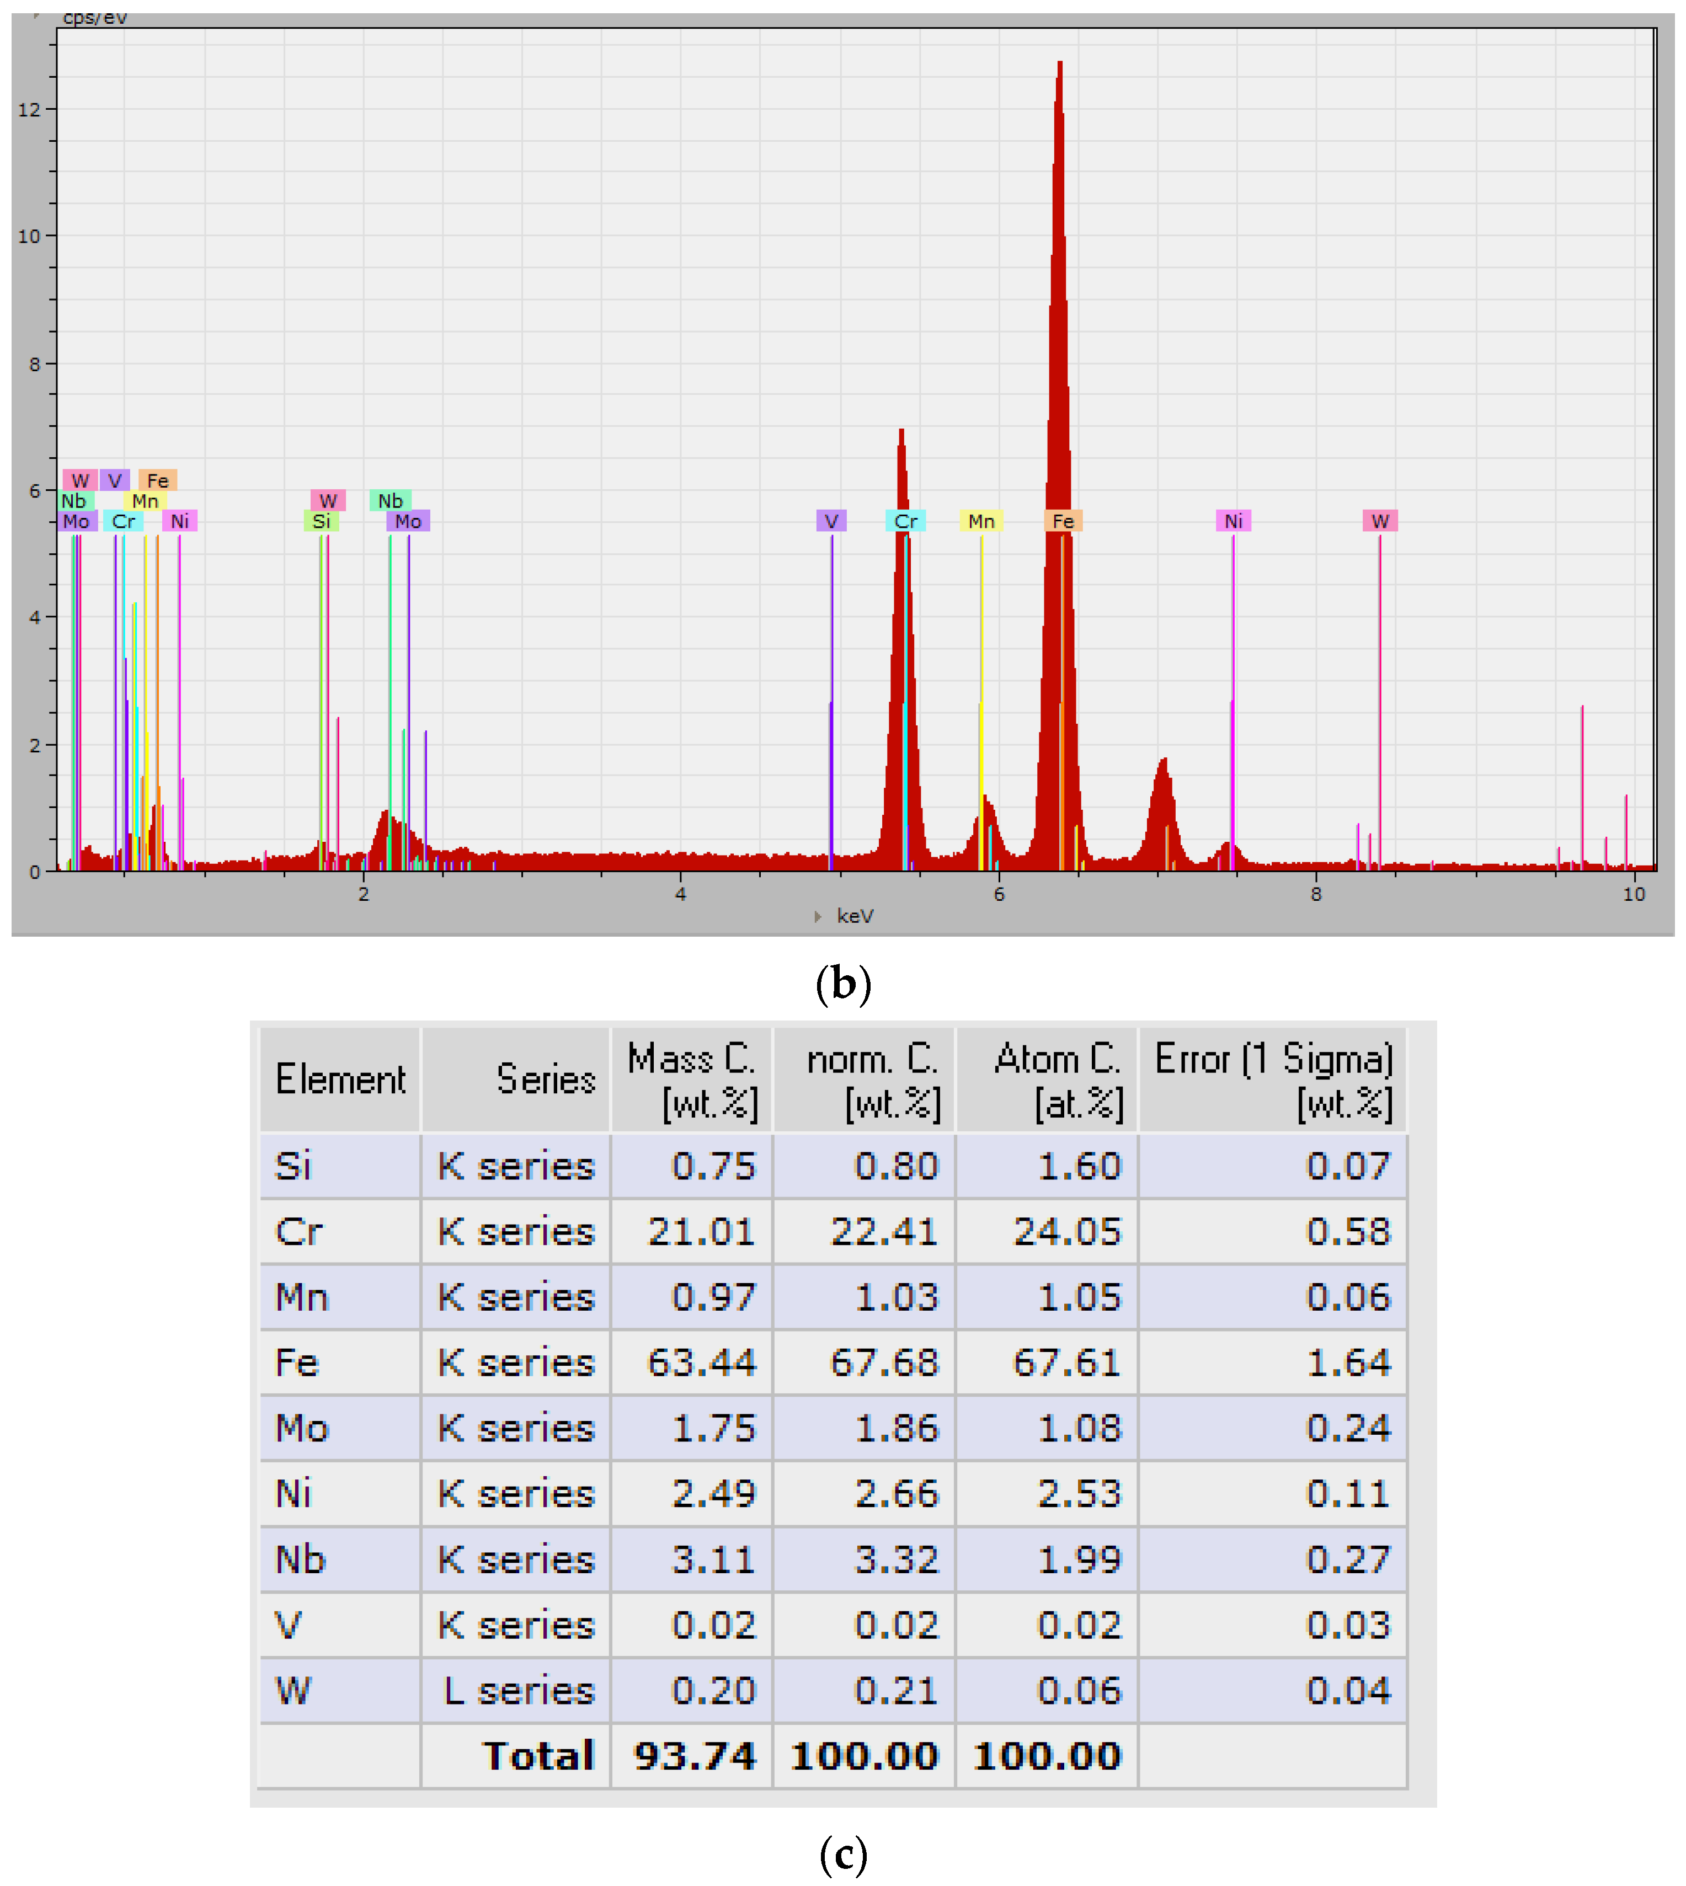Click the yellow Mn marker near 5.9 keV
This screenshot has width=1686, height=1886.
(981, 521)
